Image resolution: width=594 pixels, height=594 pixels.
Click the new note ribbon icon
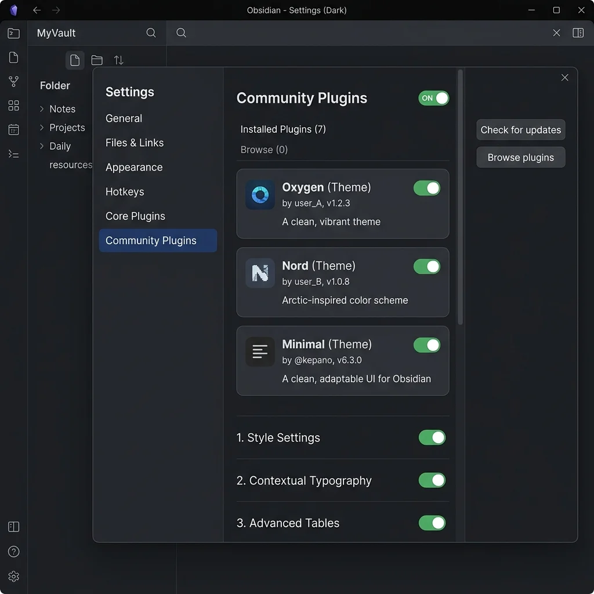pos(14,57)
